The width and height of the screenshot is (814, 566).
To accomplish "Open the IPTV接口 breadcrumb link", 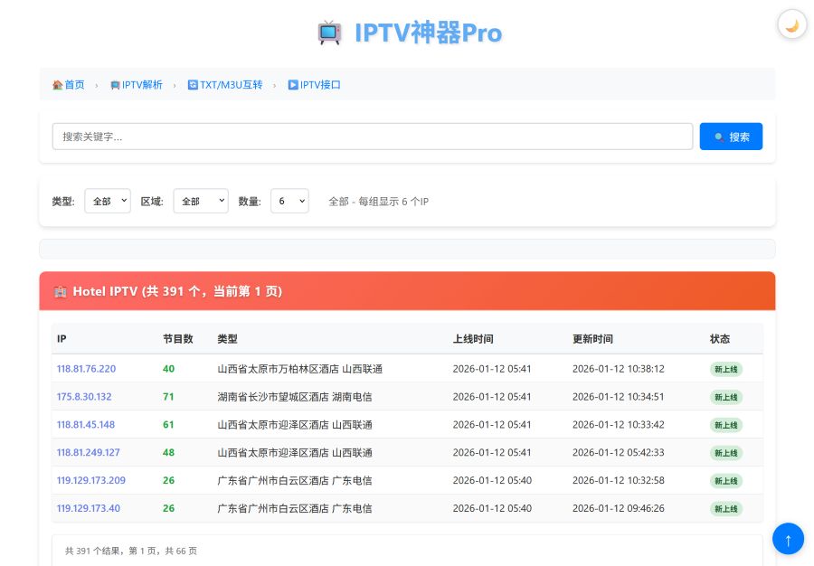I will [318, 84].
